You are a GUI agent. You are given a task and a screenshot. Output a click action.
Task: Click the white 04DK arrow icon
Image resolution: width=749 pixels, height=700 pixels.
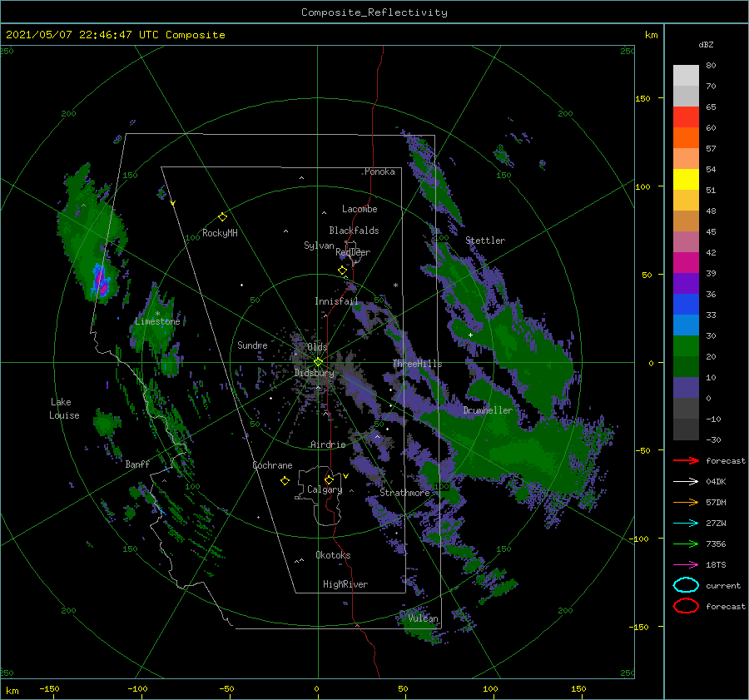(x=686, y=482)
